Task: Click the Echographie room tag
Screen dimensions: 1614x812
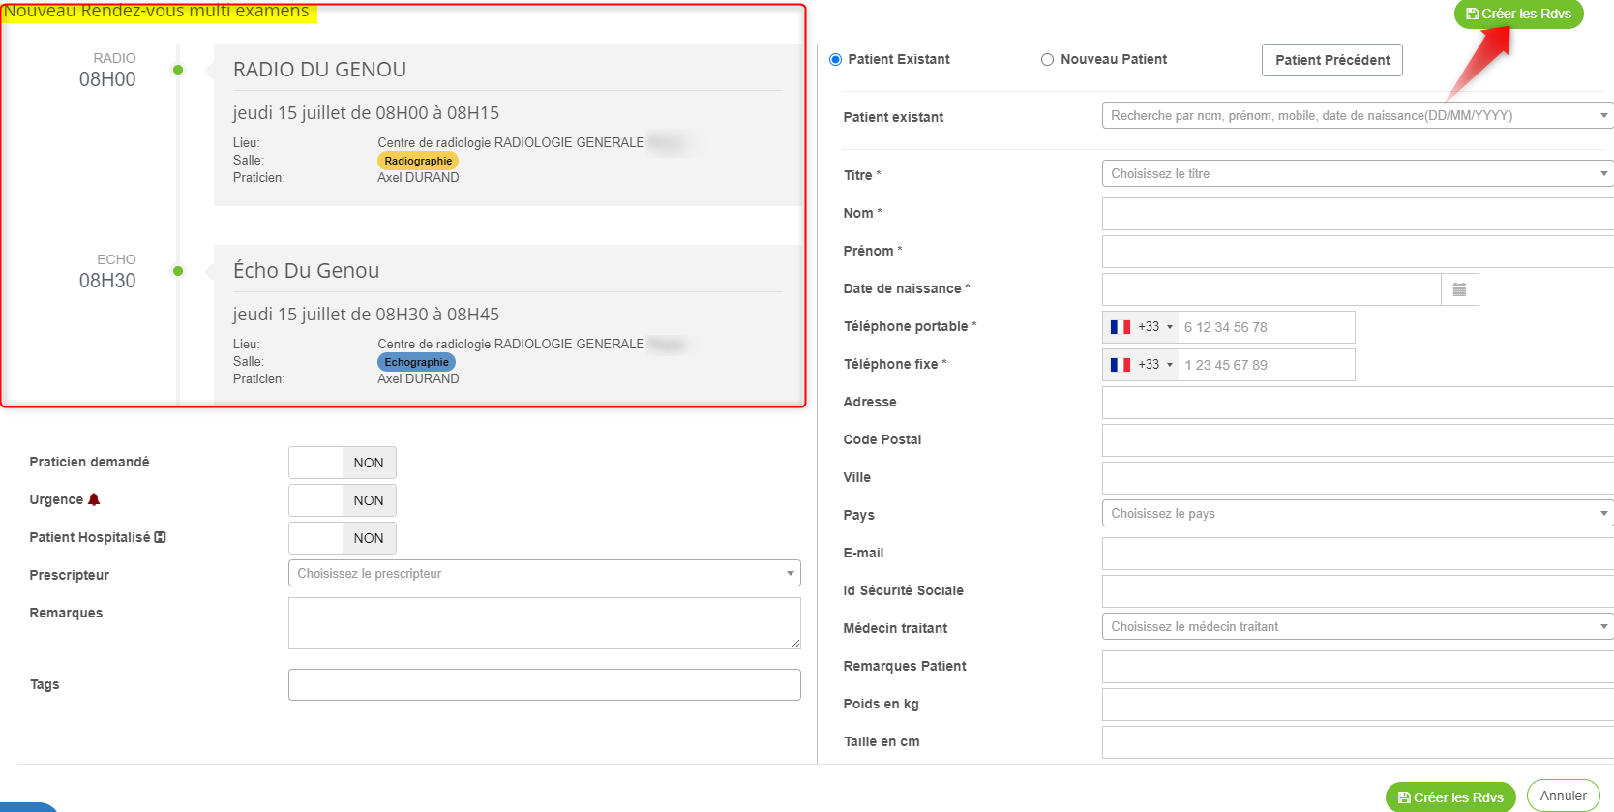Action: coord(416,362)
